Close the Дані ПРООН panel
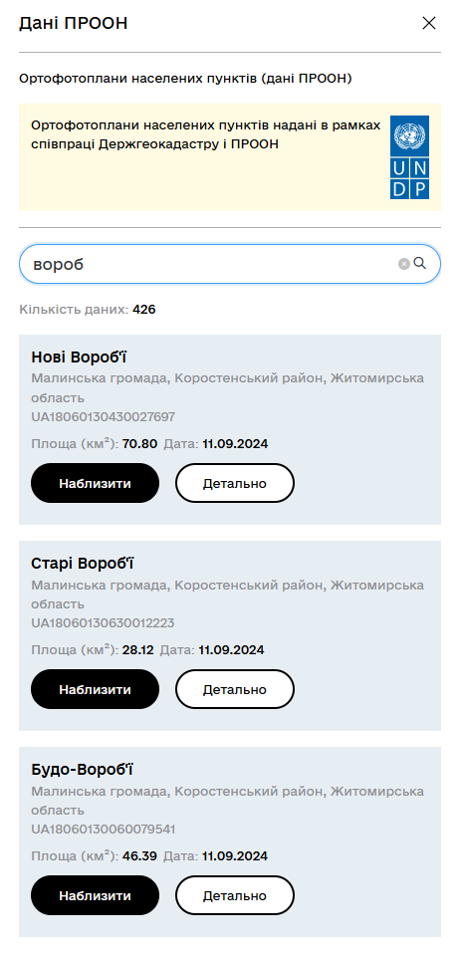The height and width of the screenshot is (956, 460). (x=429, y=23)
